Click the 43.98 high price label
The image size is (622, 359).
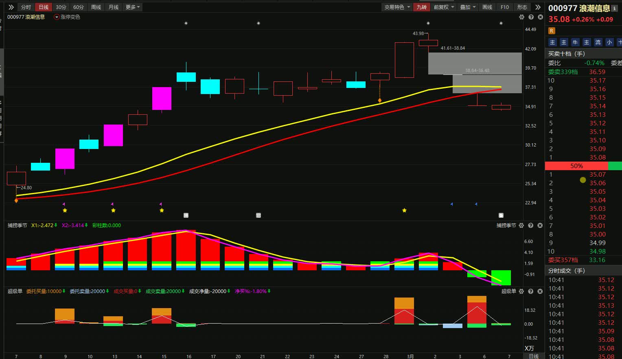click(418, 33)
